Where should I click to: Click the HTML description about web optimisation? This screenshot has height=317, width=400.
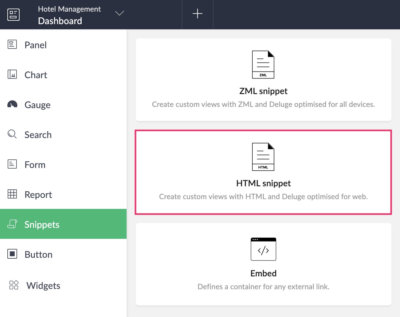point(264,197)
